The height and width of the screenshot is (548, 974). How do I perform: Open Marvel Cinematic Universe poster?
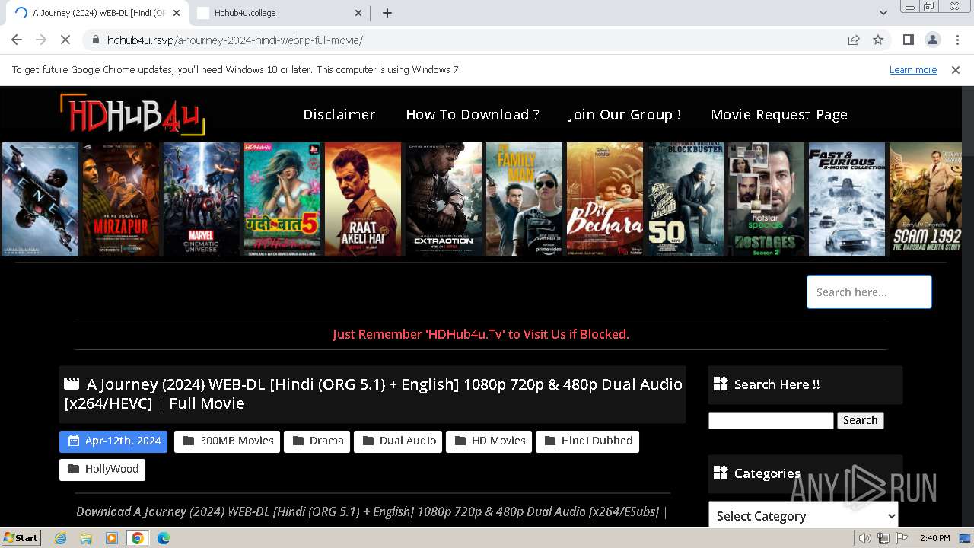(x=202, y=199)
